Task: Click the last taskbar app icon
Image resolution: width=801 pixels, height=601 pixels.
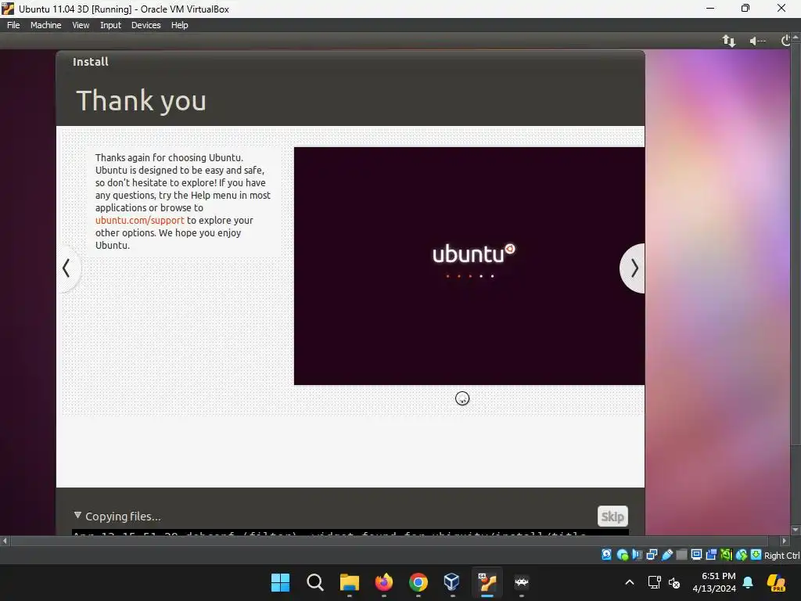Action: (522, 582)
